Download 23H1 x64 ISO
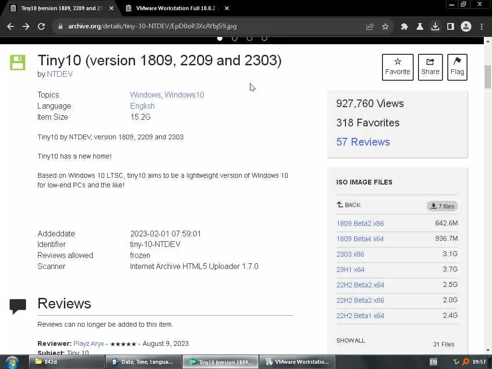The image size is (492, 369). pos(350,270)
